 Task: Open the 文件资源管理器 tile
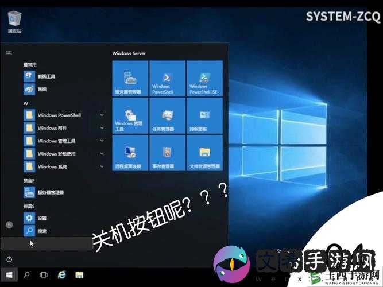[204, 153]
